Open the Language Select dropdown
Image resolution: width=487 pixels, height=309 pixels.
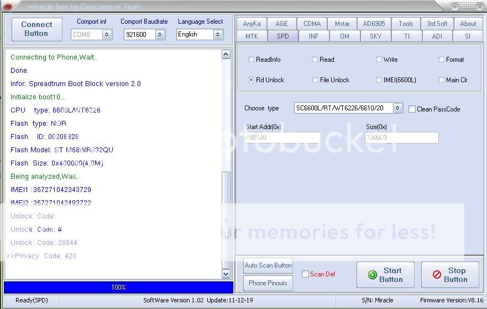218,34
